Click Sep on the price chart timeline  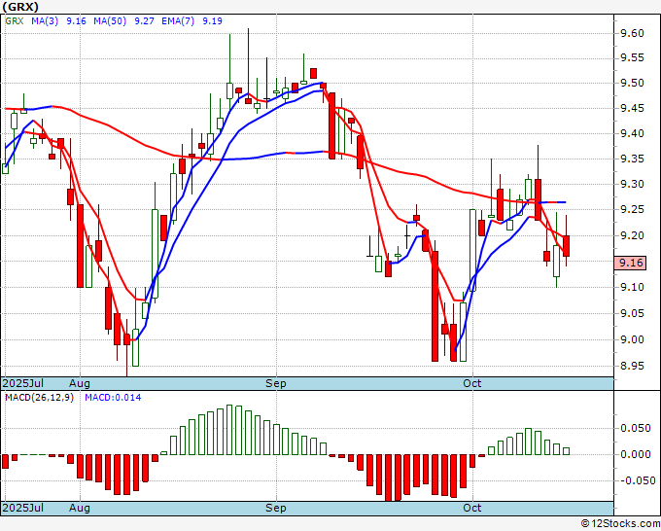[x=276, y=383]
